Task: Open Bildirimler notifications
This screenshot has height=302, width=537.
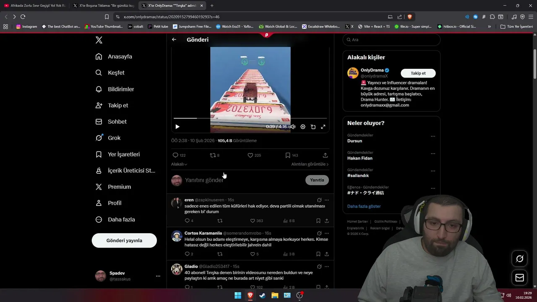Action: point(115,89)
